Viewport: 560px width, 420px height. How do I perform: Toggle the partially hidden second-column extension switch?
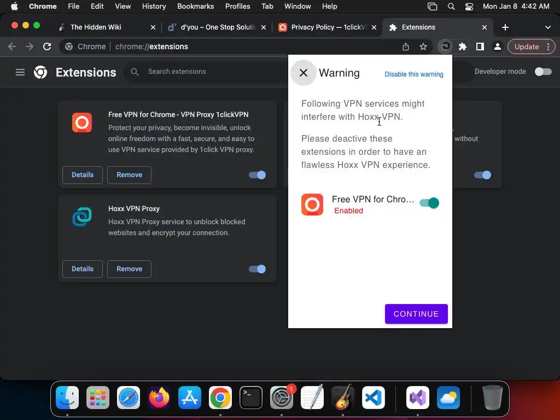tap(482, 175)
